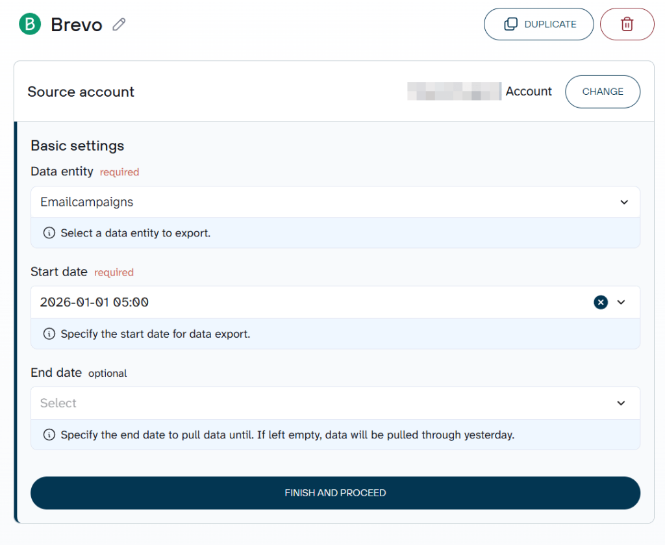Click FINISH AND PROCEED button
Image resolution: width=665 pixels, height=545 pixels.
click(335, 493)
